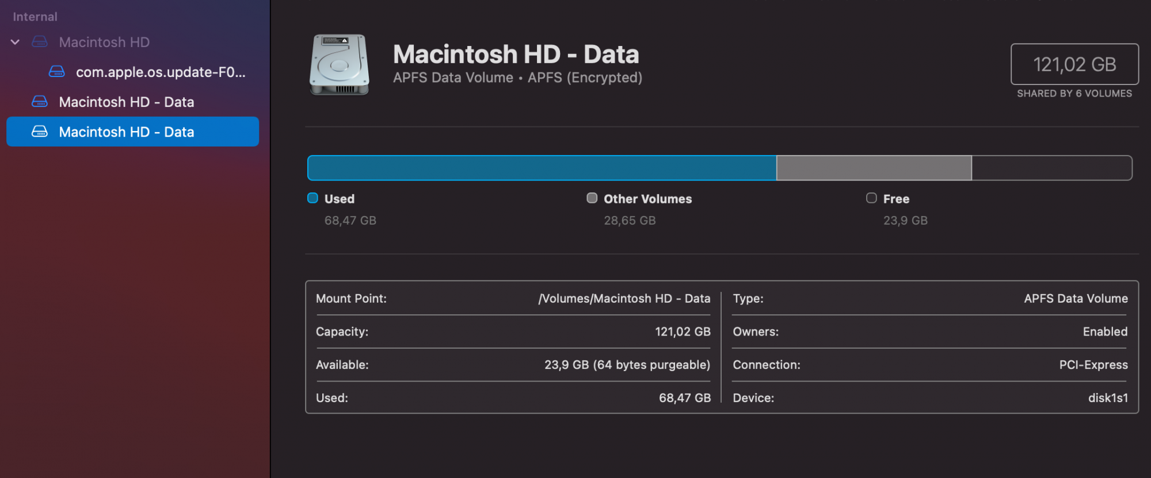1151x478 pixels.
Task: Click the 121,02 GB capacity box
Action: 1074,64
